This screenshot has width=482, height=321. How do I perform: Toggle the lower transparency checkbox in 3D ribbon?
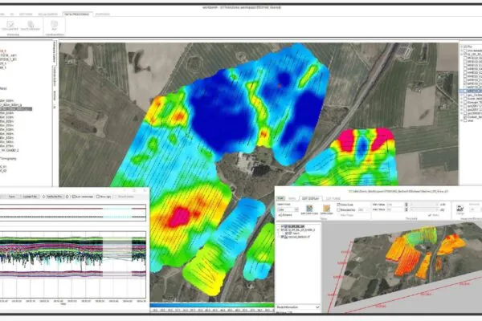(338, 209)
